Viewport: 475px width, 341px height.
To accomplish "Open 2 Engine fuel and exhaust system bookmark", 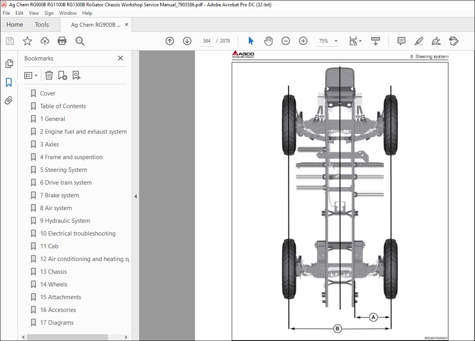I will point(83,132).
